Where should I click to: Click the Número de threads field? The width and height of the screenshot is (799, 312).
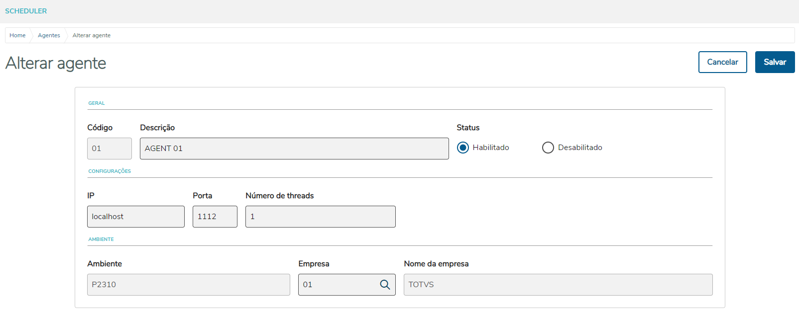point(320,217)
